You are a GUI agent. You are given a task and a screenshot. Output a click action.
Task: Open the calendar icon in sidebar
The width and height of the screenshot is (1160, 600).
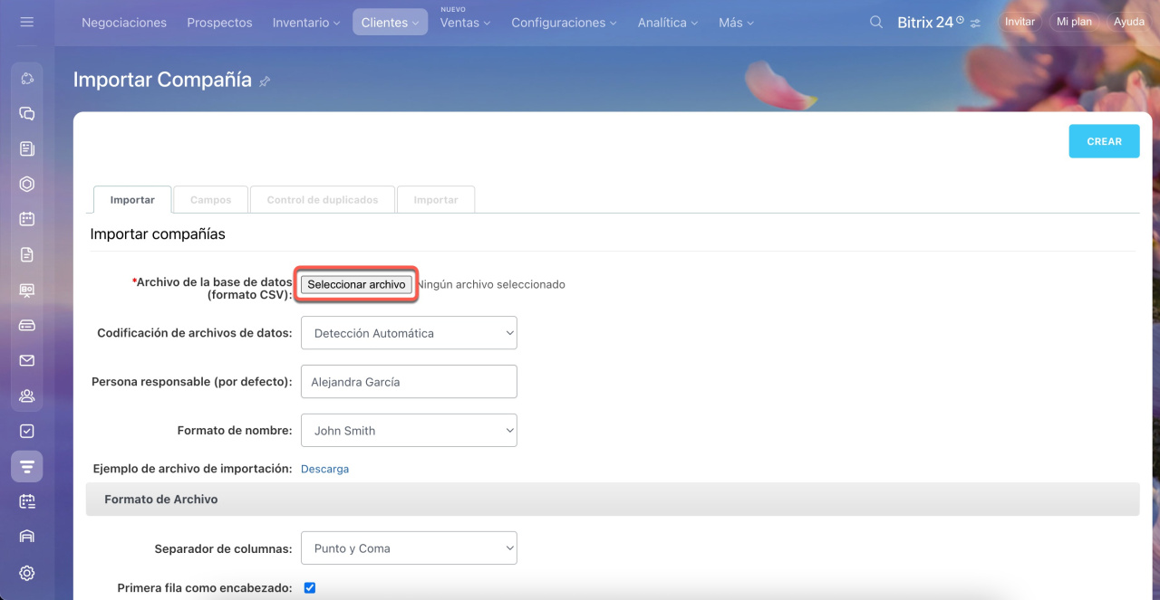(x=26, y=219)
